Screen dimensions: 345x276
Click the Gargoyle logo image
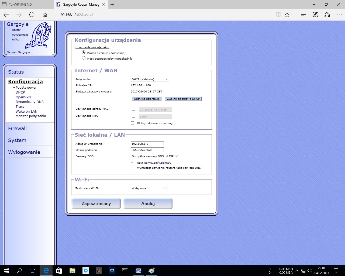point(39,36)
